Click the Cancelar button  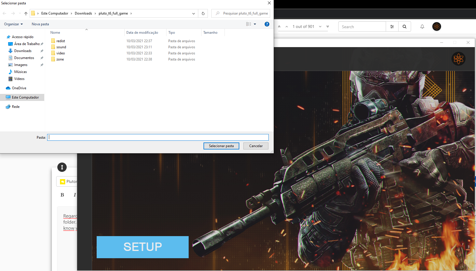point(256,146)
